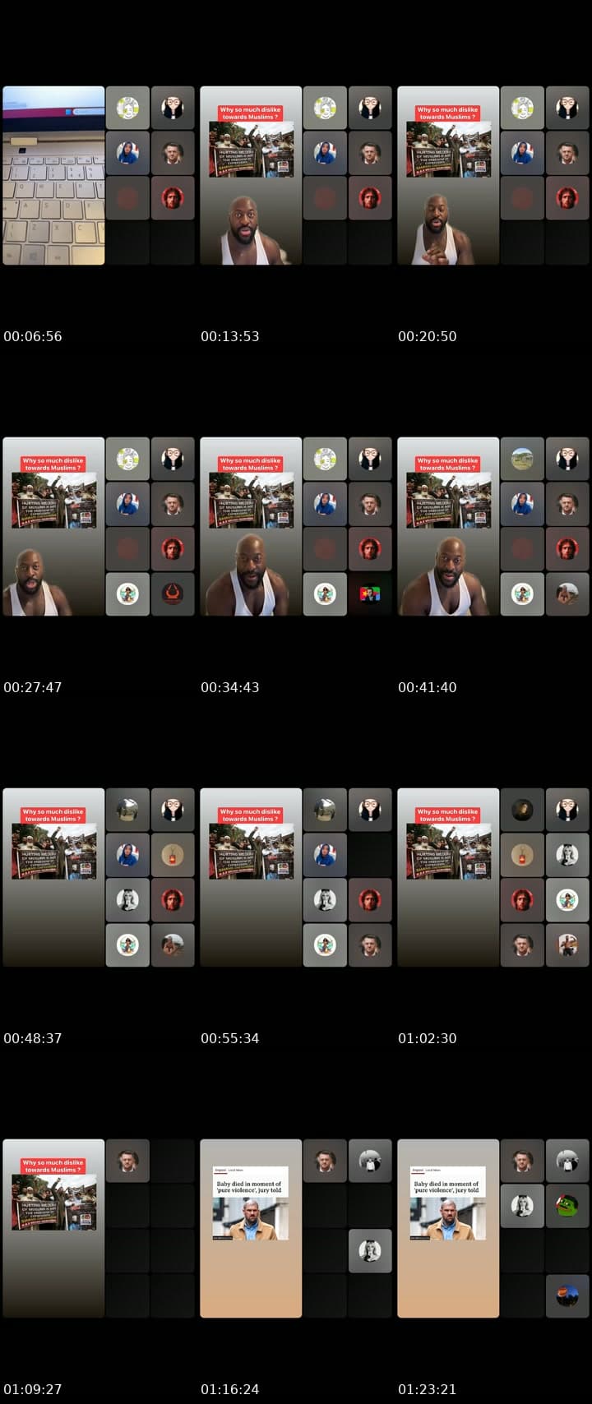The width and height of the screenshot is (592, 1404).
Task: Click the 00:27:47 timestamp label
Action: click(x=33, y=687)
